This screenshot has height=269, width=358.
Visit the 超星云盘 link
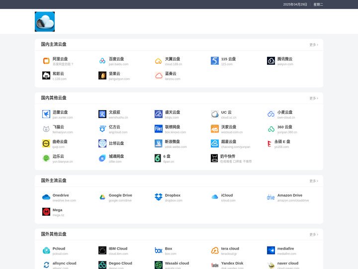tap(229, 141)
